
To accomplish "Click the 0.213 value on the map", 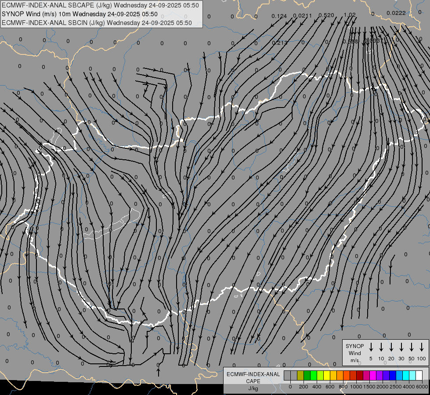I will (x=280, y=43).
